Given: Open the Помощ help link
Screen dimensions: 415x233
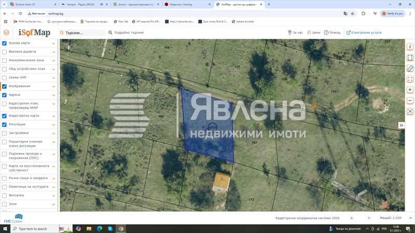Looking at the screenshot, I should [x=333, y=33].
